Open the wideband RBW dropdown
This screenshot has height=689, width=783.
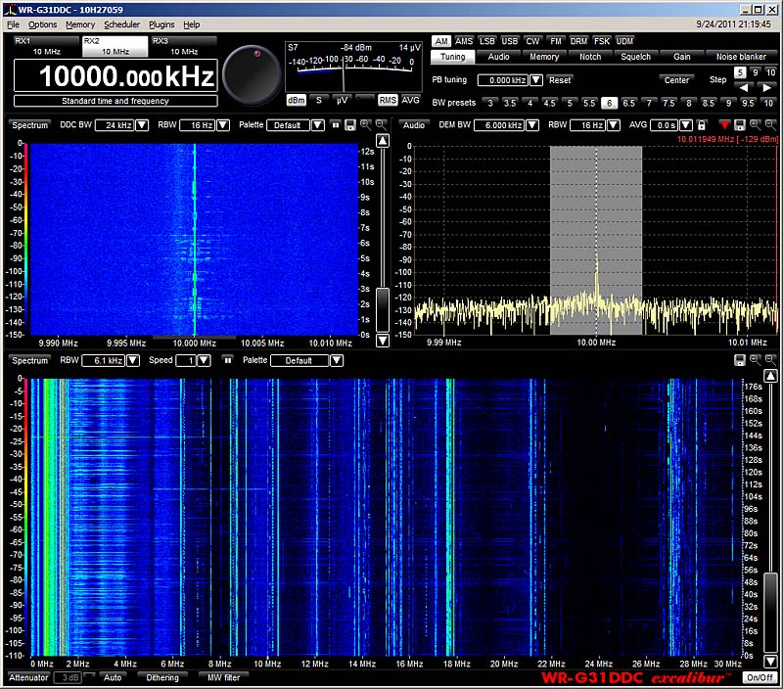pyautogui.click(x=133, y=360)
